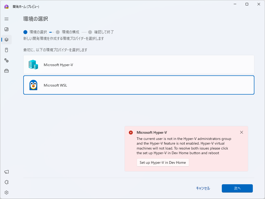Open the Dashboard page from the sidebar

pos(6,29)
